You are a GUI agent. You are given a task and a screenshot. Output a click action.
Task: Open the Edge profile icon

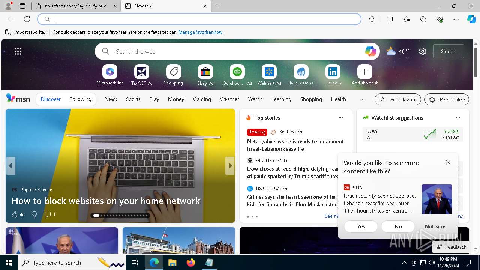[8, 6]
